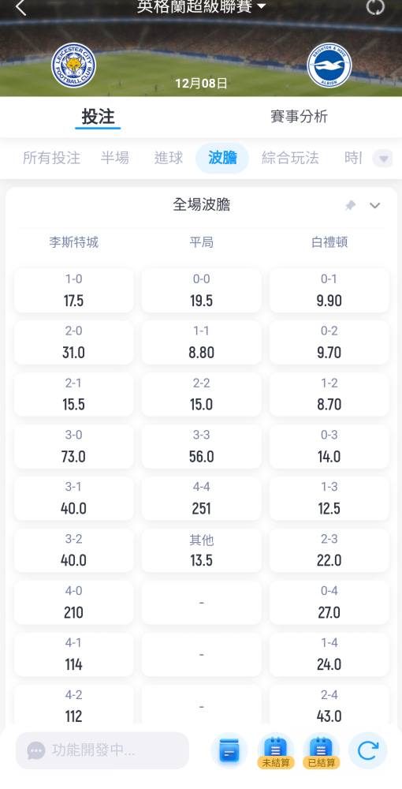Screen dimensions: 402x789
Task: Select the 綜合玩法 category tab
Action: point(290,158)
